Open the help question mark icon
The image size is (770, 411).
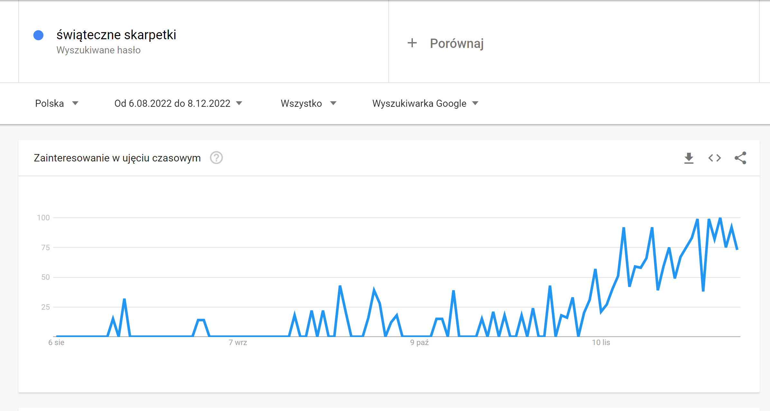[216, 158]
